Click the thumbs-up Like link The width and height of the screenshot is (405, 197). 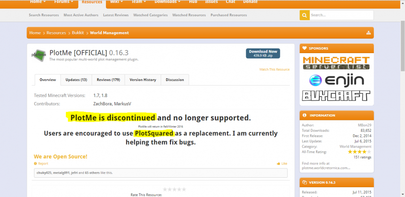pos(282,164)
